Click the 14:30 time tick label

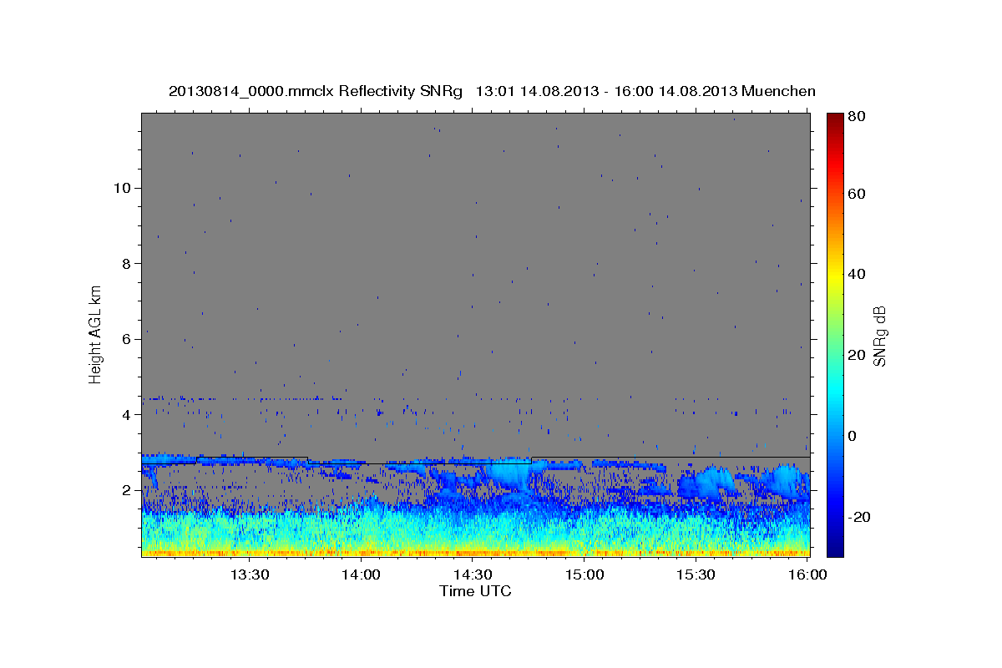point(473,574)
